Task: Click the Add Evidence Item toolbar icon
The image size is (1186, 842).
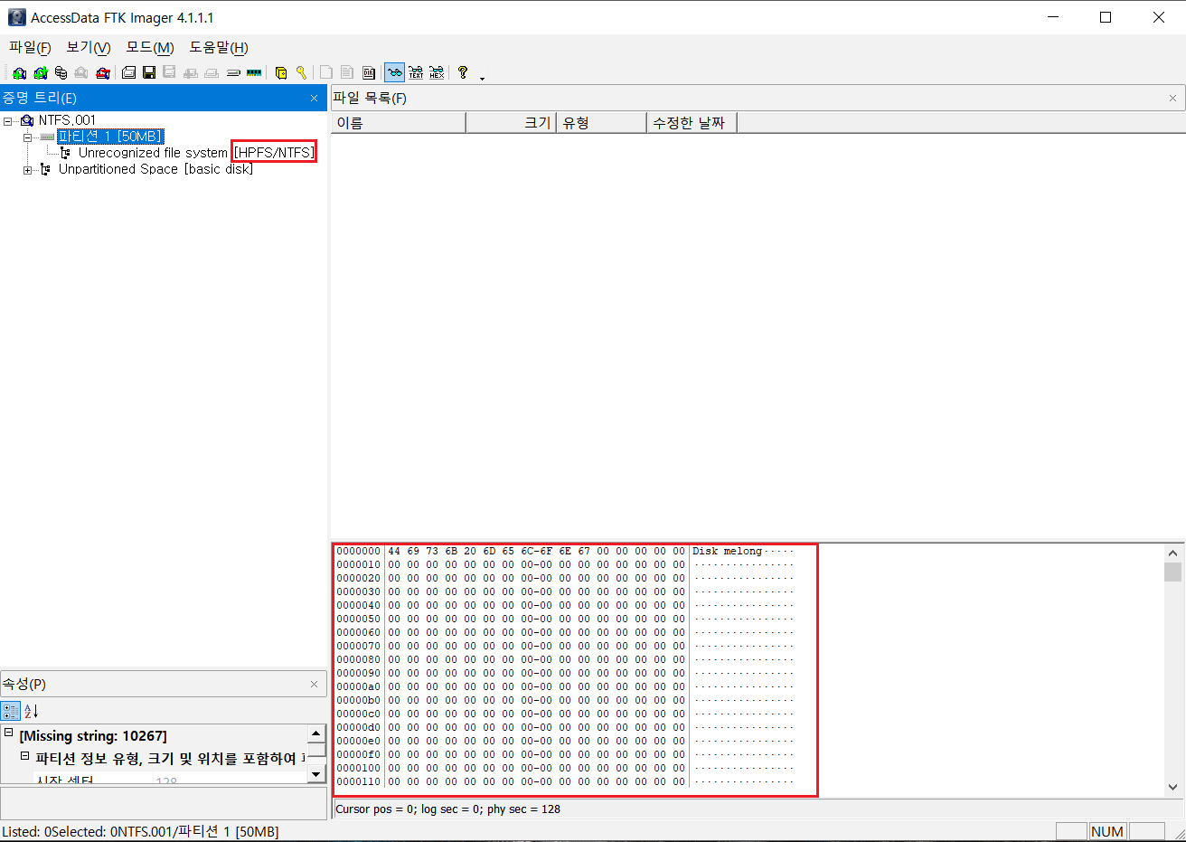Action: tap(19, 72)
